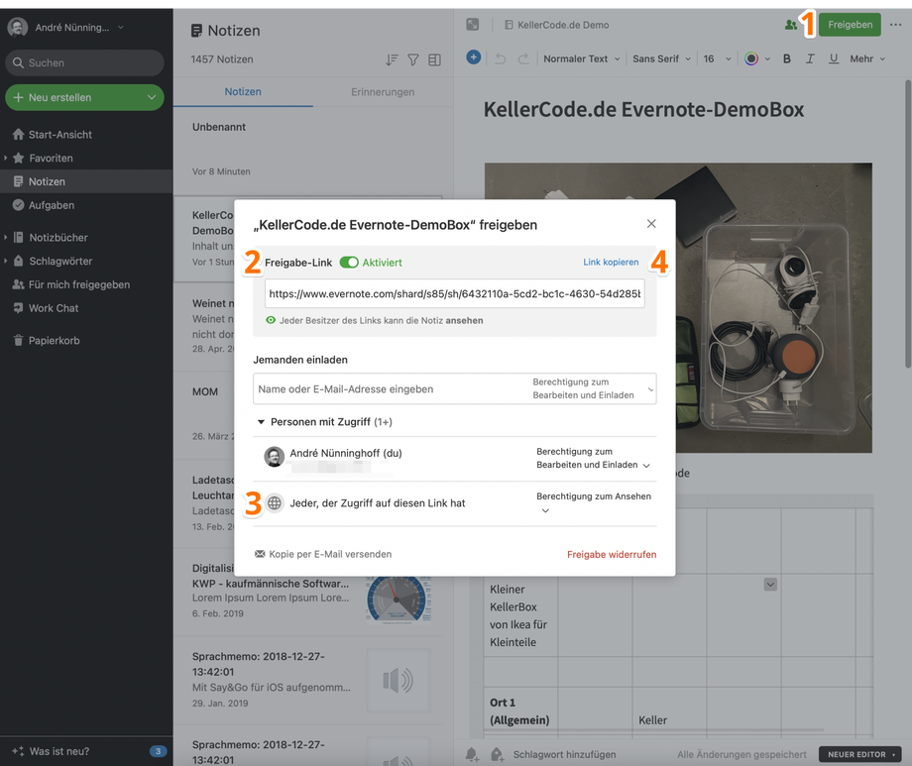
Task: Open Papierkorb
Action: [55, 341]
